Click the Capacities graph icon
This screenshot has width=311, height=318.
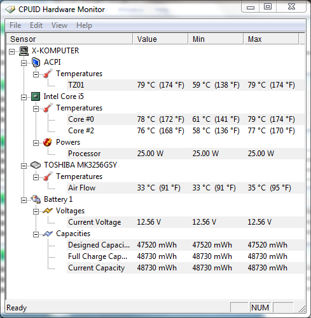coord(48,234)
